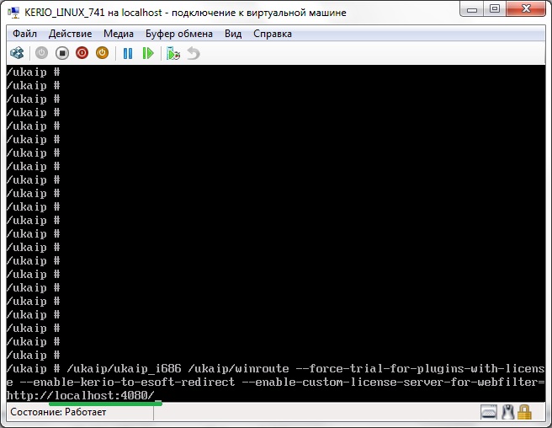Image resolution: width=552 pixels, height=428 pixels.
Task: Click the padlock security icon in status bar
Action: pyautogui.click(x=525, y=413)
